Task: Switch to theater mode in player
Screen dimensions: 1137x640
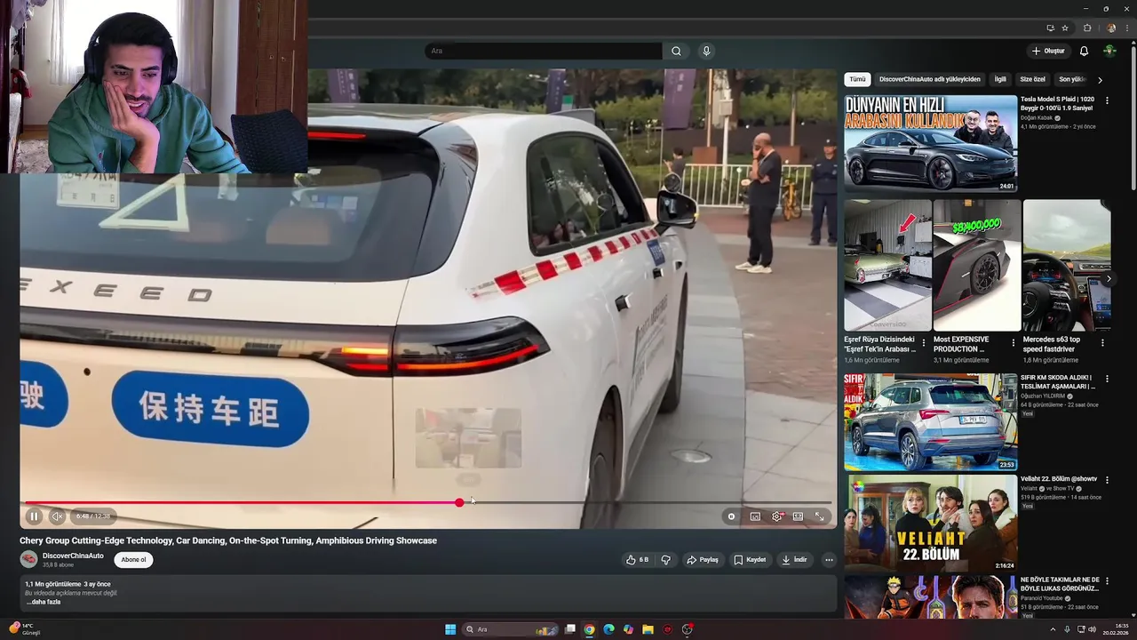Action: 798,516
